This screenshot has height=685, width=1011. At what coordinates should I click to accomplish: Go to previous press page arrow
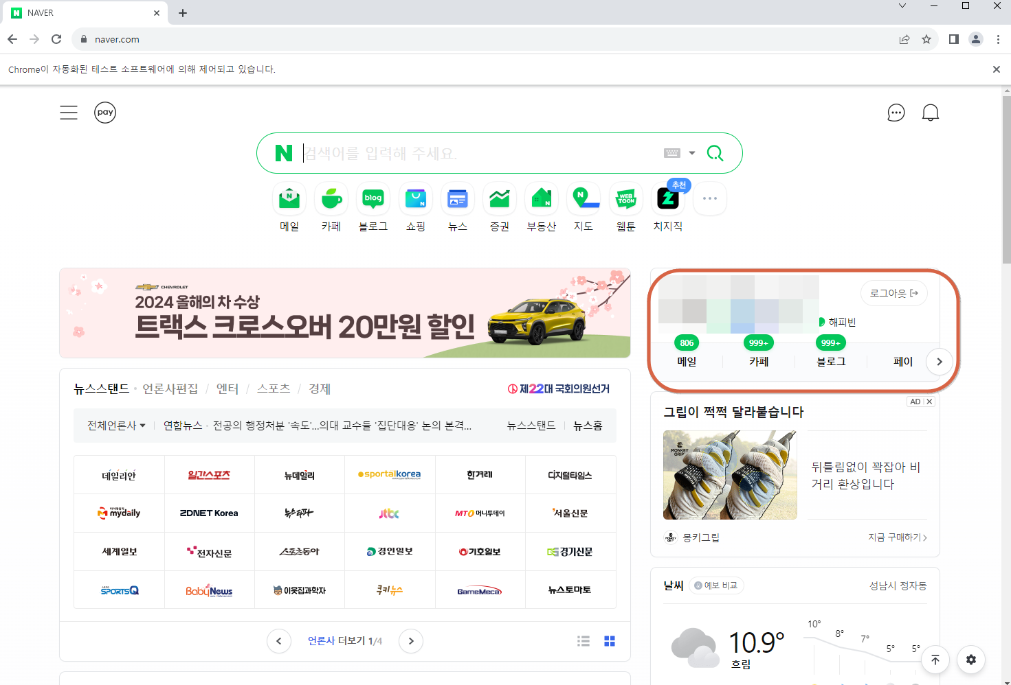[278, 641]
